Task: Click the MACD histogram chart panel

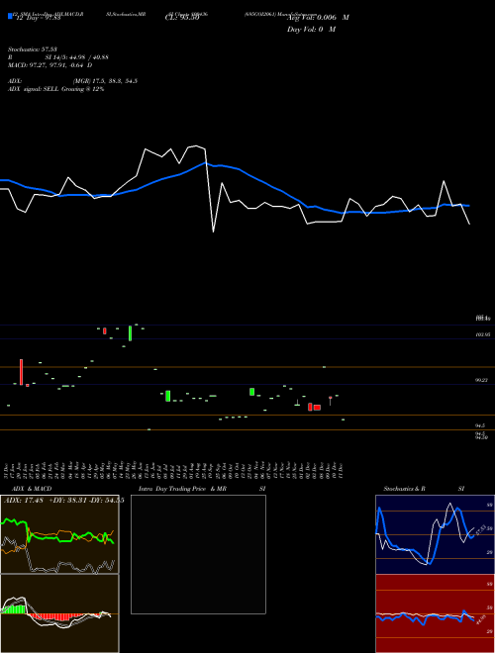Action: pos(59,613)
